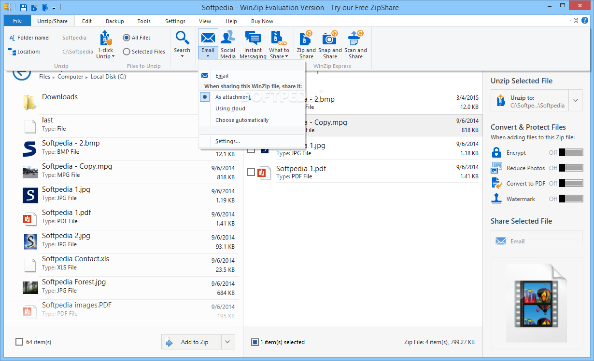Open the Buy Now tab
Viewport: 594px width, 361px height.
[262, 21]
